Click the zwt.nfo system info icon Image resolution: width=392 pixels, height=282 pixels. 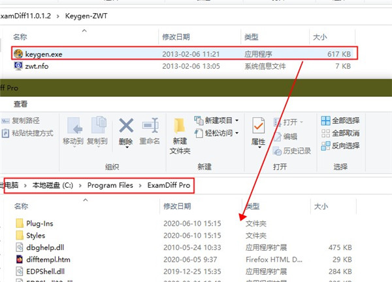(18, 66)
